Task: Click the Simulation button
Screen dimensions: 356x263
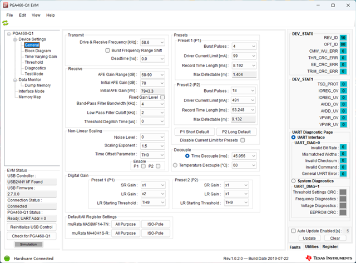Action: pyautogui.click(x=28, y=244)
